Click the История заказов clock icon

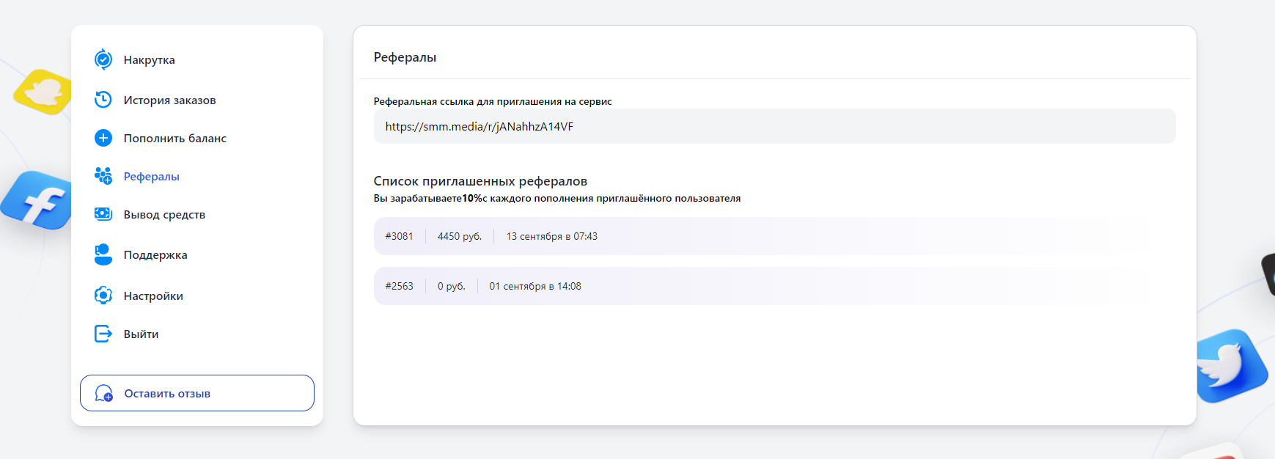pos(103,100)
